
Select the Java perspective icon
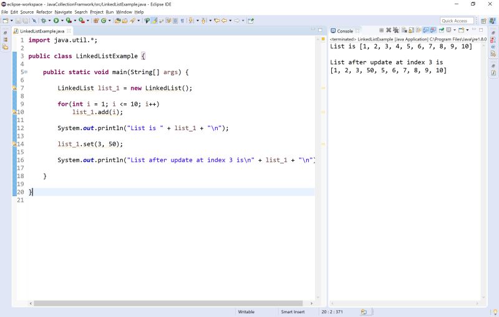coord(492,21)
